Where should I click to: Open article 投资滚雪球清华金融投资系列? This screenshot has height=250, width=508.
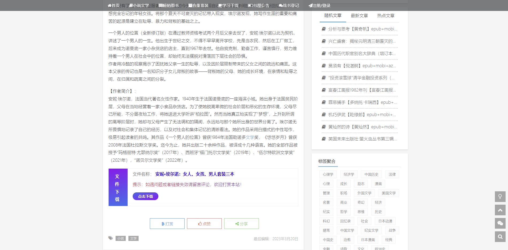[361, 78]
